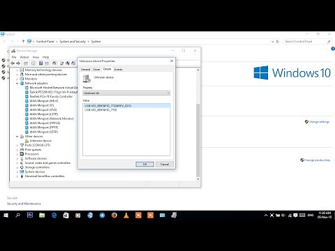335x251 pixels.
Task: Launch Firefox from the taskbar
Action: [114, 215]
